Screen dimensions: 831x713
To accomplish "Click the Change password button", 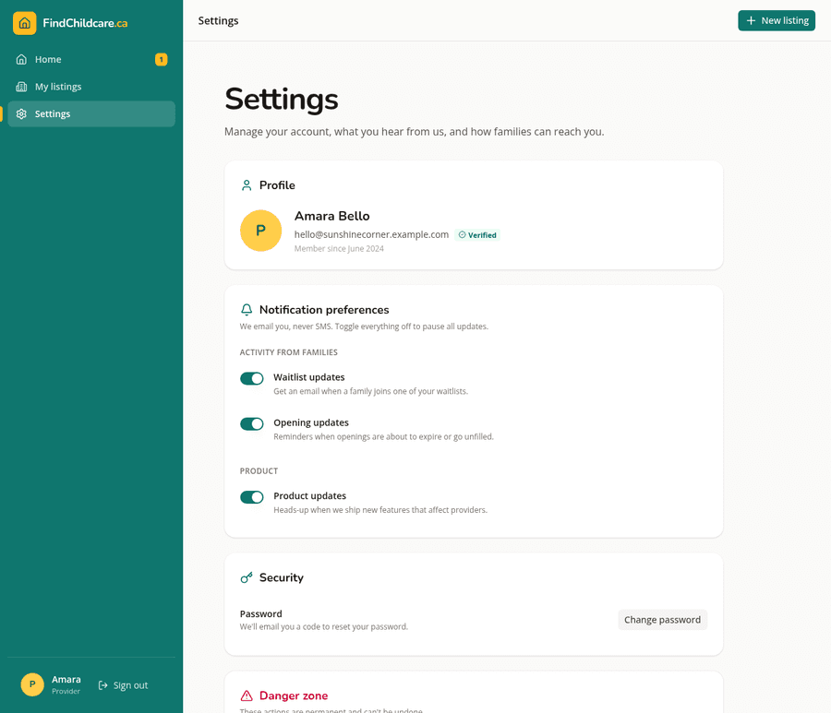I will click(x=662, y=620).
